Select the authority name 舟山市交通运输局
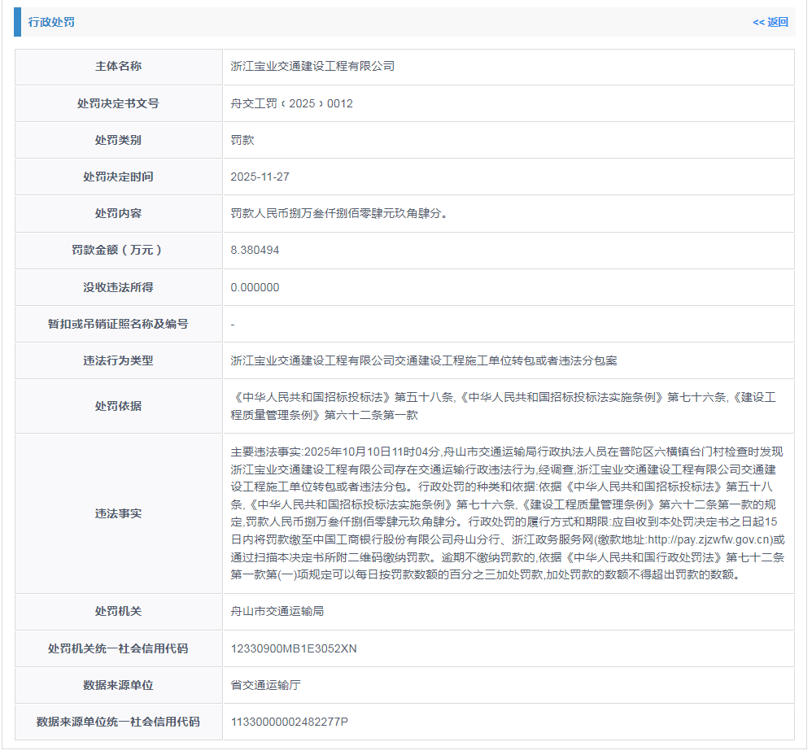Viewport: 812px width, 755px height. point(277,611)
